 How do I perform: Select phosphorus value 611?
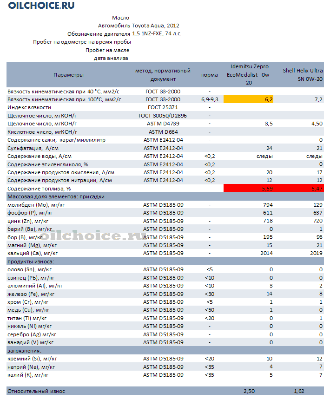point(268,213)
